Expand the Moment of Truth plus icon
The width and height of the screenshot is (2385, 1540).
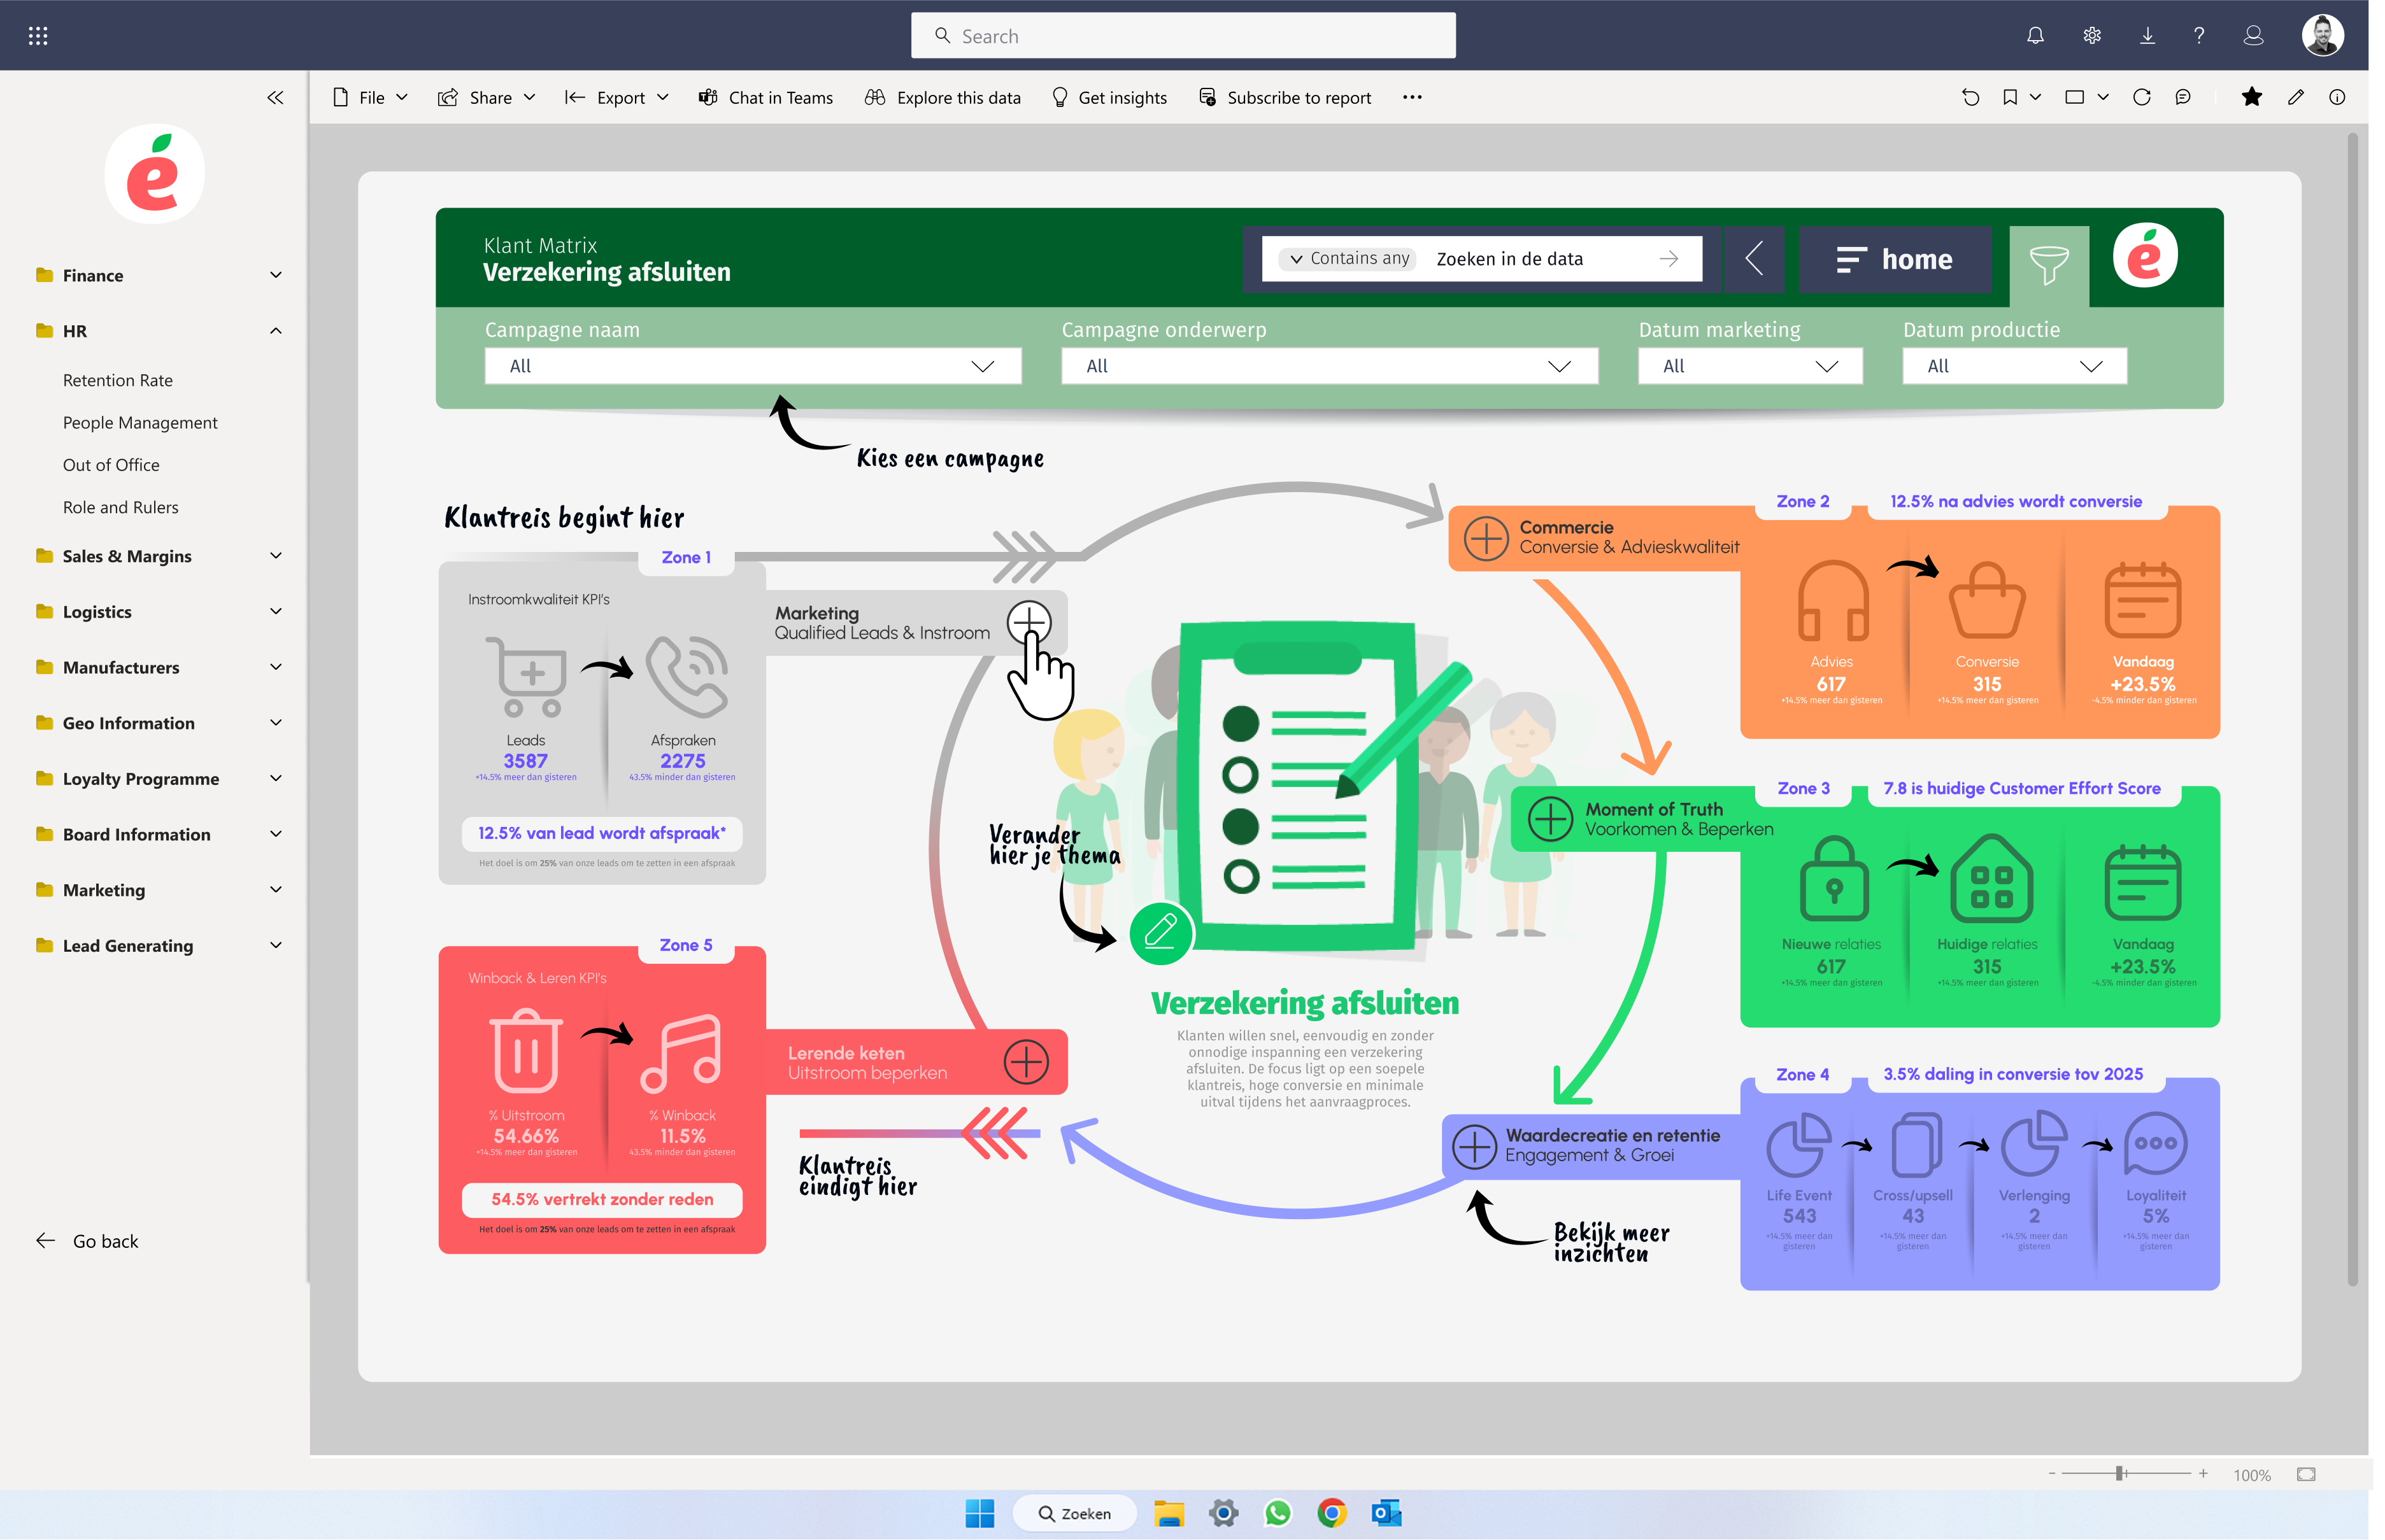(x=1549, y=819)
